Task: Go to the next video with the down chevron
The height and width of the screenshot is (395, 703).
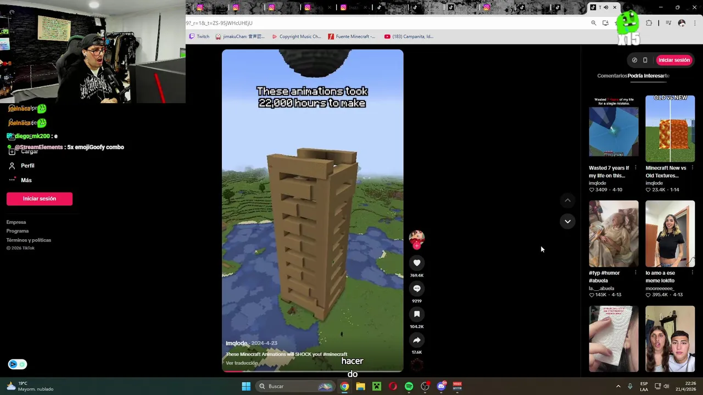Action: tap(567, 221)
